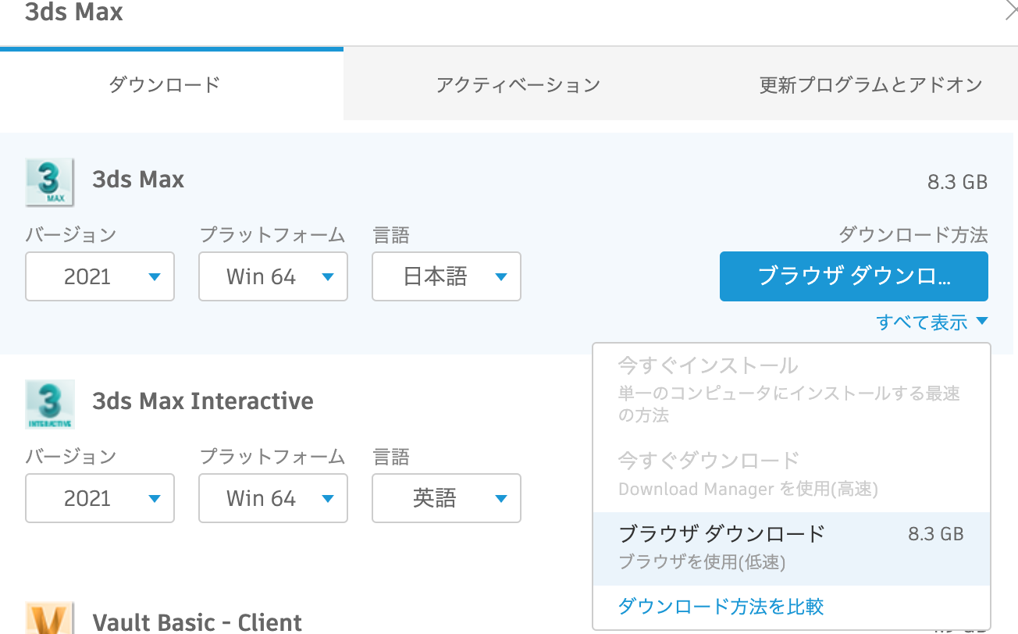The height and width of the screenshot is (634, 1018).
Task: Open 3ds Max version 2021 dropdown
Action: coord(100,276)
